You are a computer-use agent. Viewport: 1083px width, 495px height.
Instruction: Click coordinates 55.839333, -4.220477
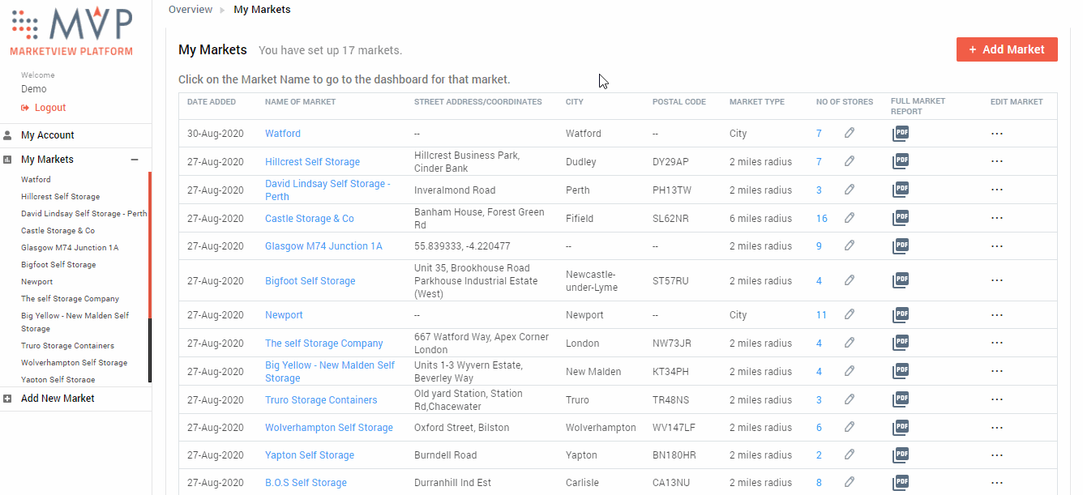[462, 246]
